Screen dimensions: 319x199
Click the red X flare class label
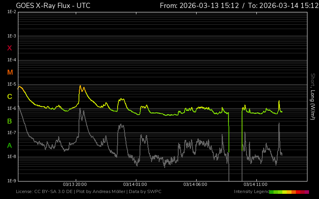(x=10, y=48)
